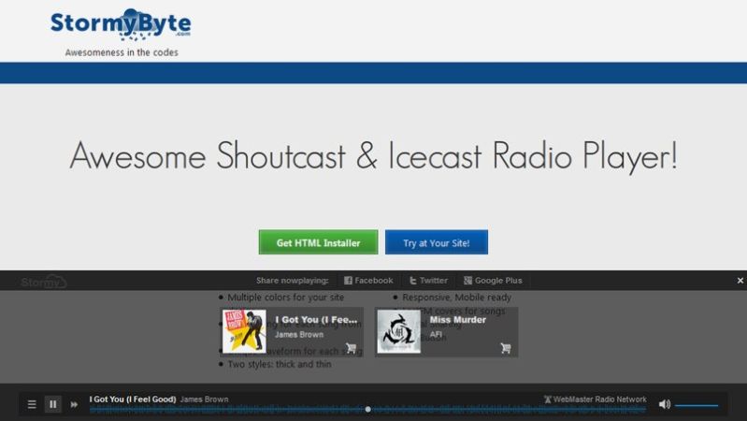
Task: Click James Brown album cover thumbnail
Action: 244,331
